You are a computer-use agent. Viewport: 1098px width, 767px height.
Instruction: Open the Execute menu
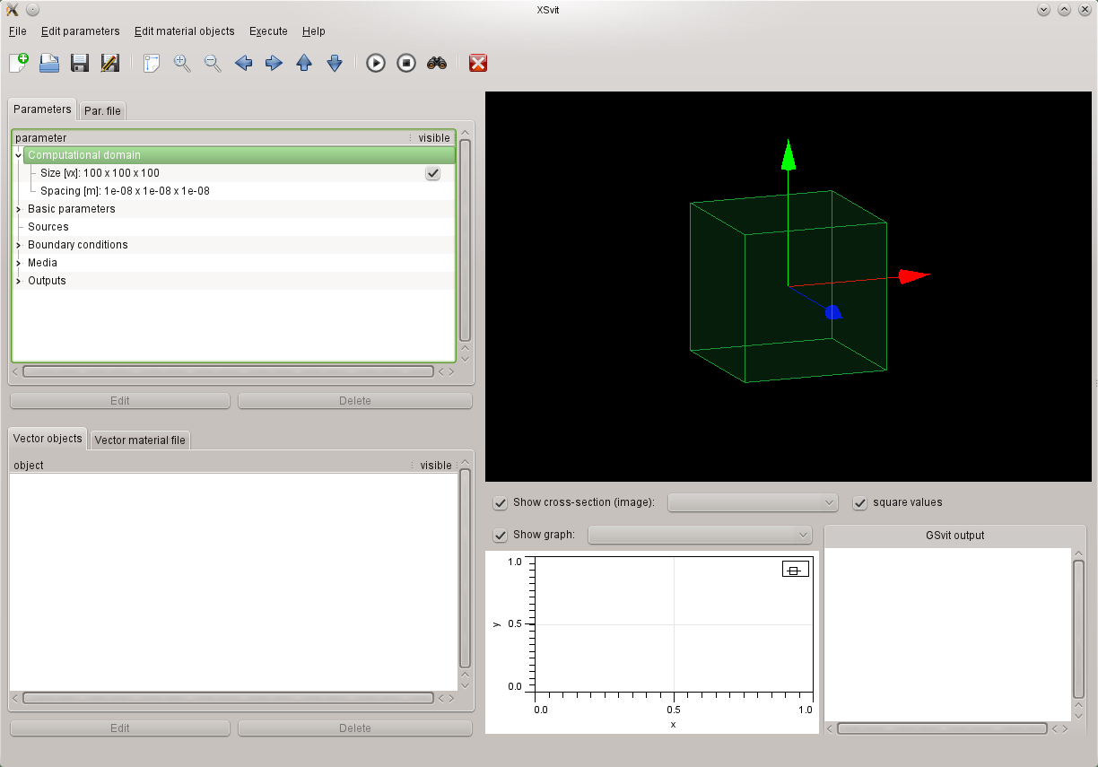268,31
